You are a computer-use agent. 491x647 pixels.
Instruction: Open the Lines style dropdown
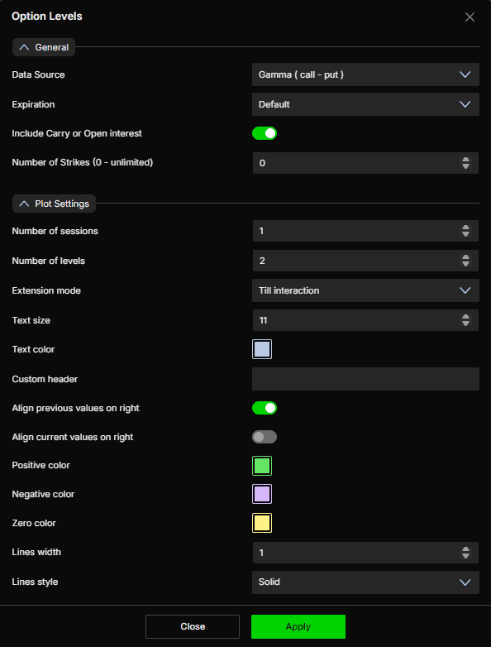365,582
